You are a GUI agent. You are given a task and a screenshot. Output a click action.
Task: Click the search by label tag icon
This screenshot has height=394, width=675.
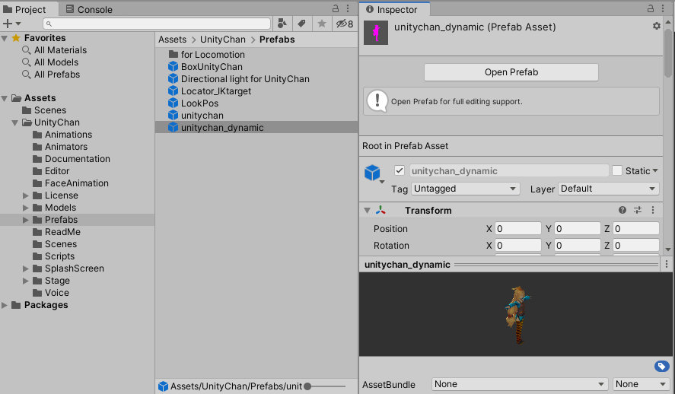[302, 24]
